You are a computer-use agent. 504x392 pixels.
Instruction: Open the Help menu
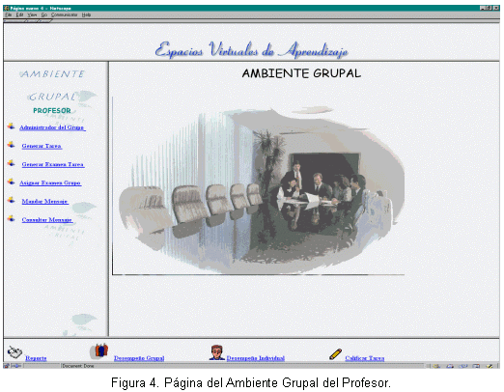tap(86, 14)
